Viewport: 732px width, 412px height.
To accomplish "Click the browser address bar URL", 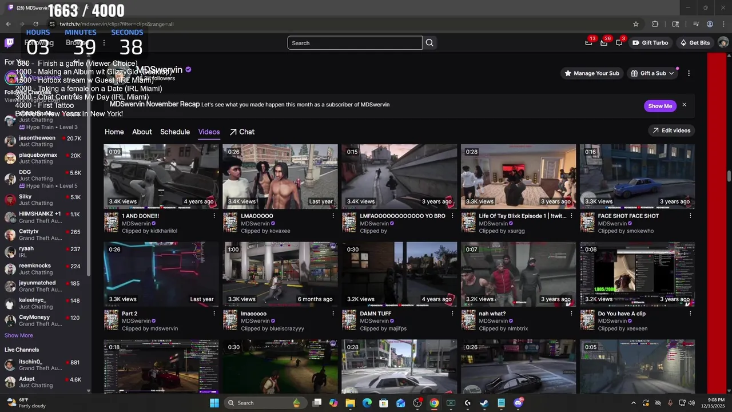I will click(117, 24).
